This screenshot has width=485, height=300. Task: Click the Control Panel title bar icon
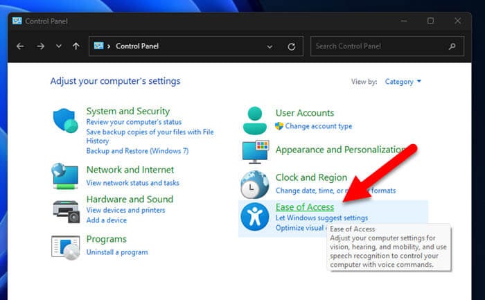(x=17, y=21)
